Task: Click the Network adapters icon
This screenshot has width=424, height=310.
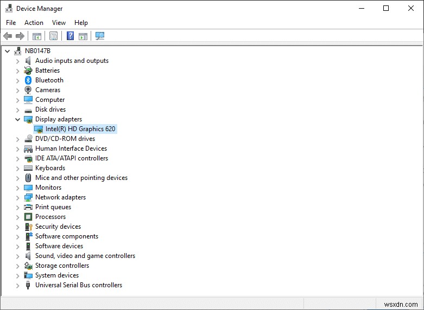Action: pos(28,197)
